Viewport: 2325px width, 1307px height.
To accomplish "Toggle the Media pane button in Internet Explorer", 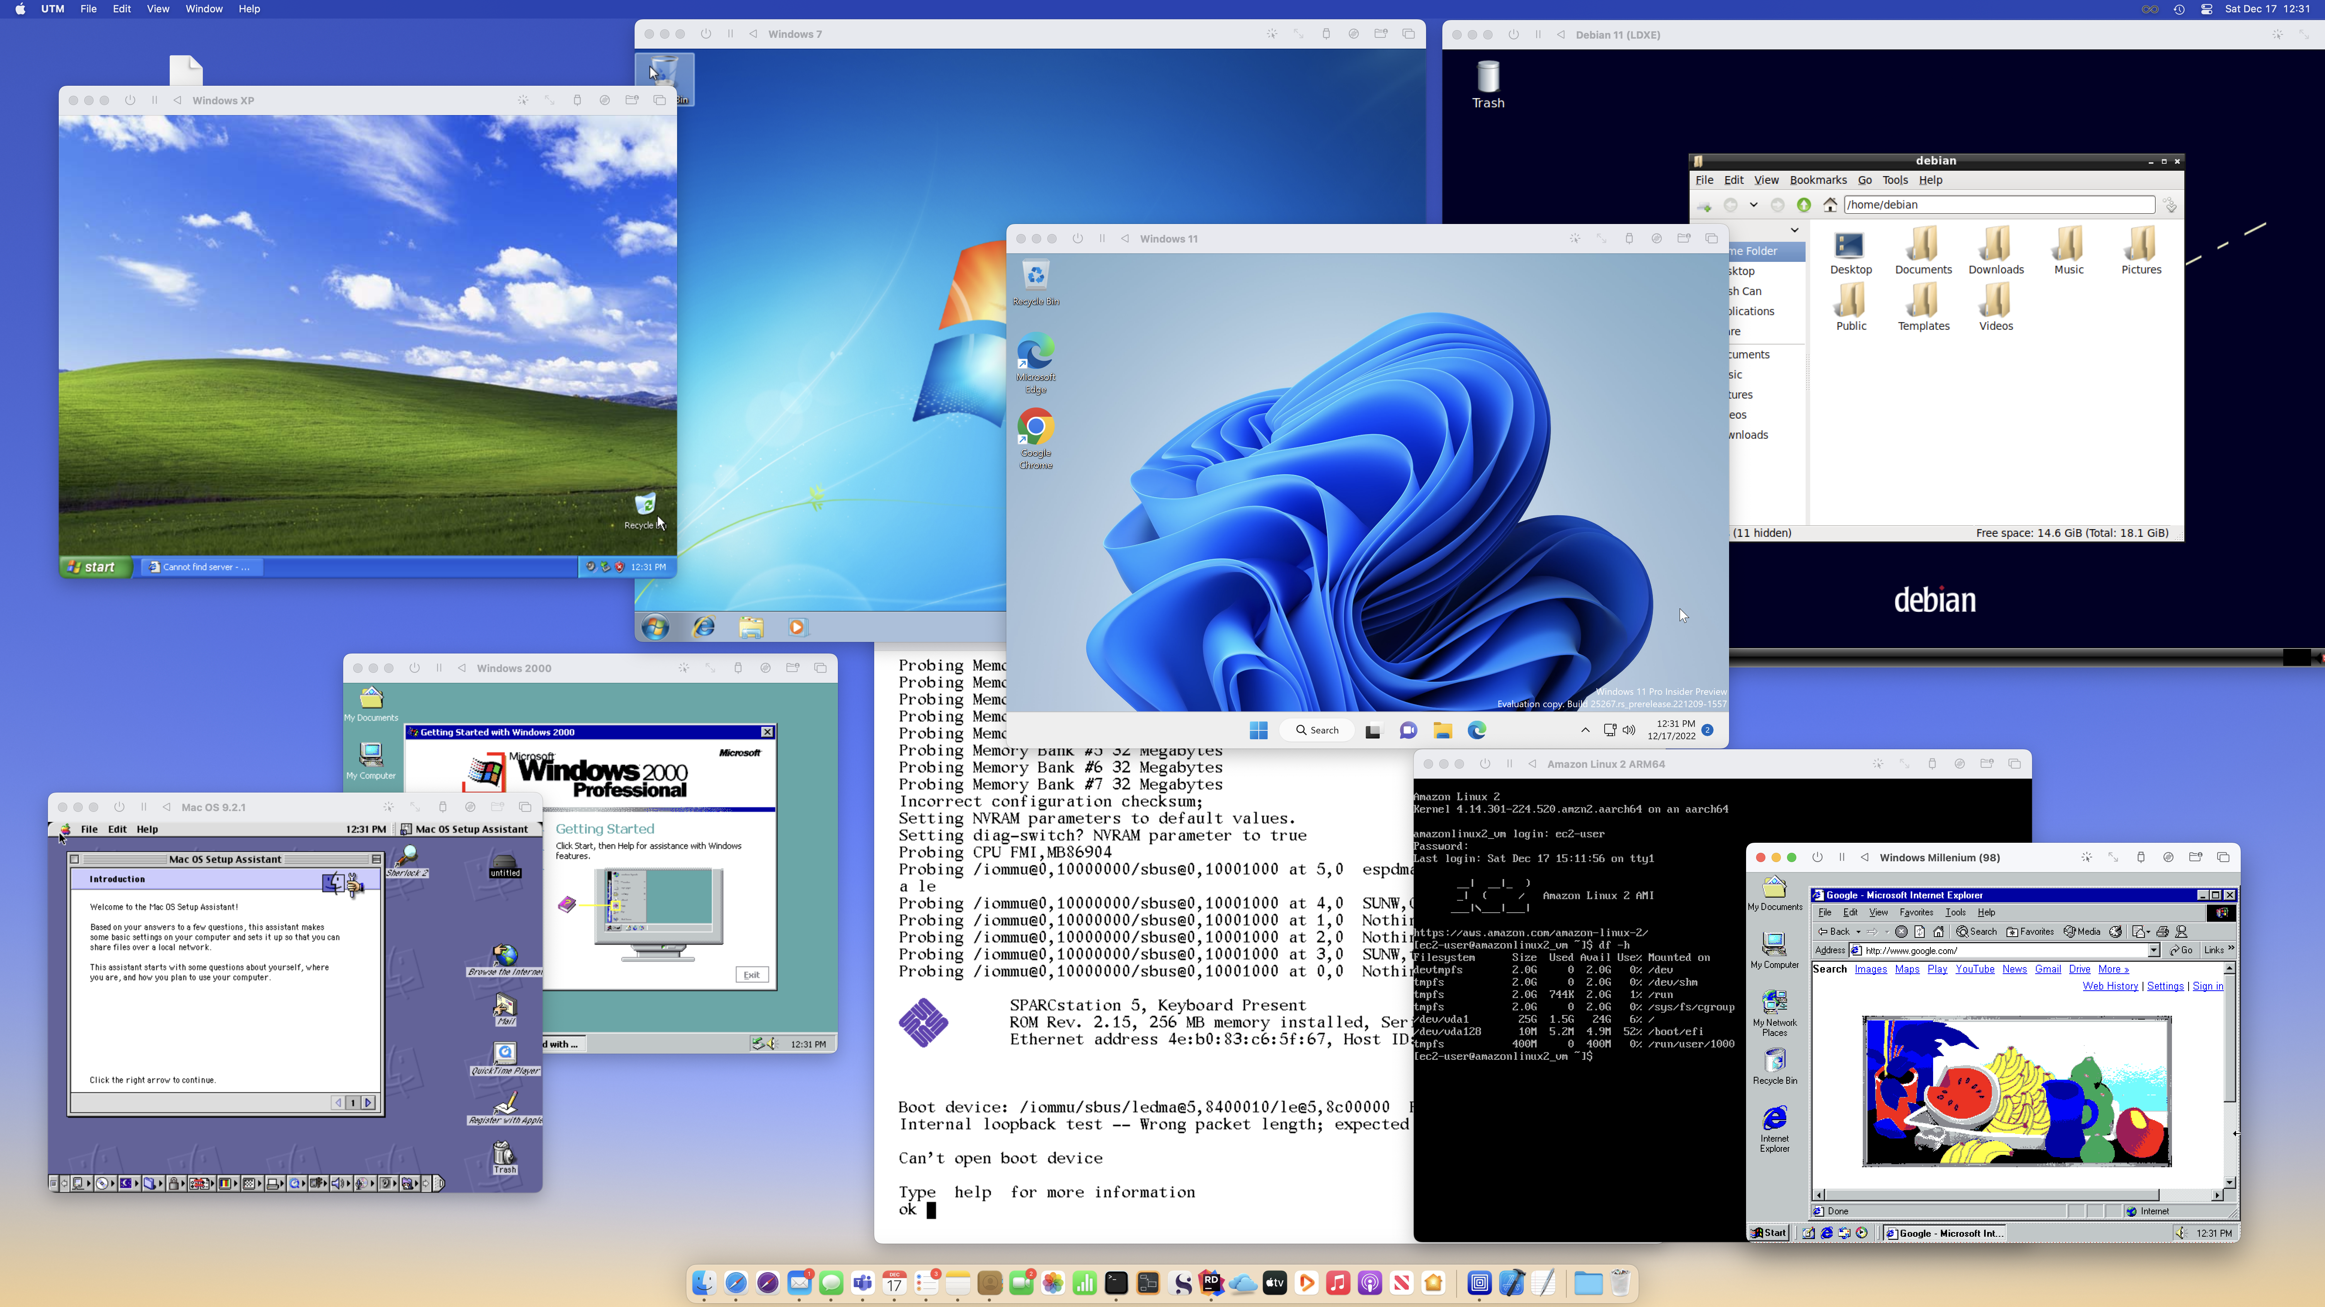I will tap(2082, 932).
